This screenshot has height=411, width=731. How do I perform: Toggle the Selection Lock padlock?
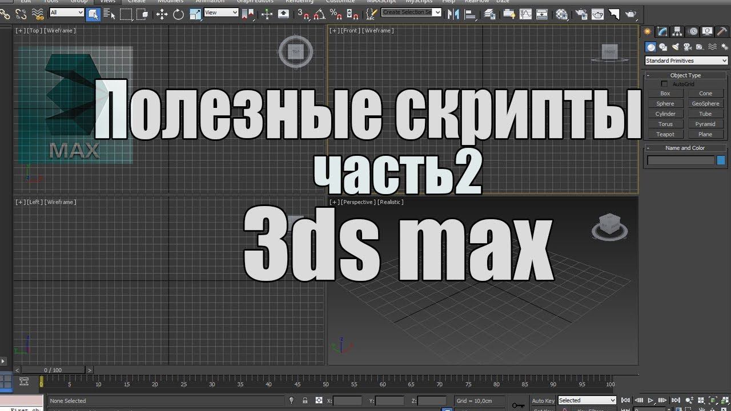[x=305, y=401]
